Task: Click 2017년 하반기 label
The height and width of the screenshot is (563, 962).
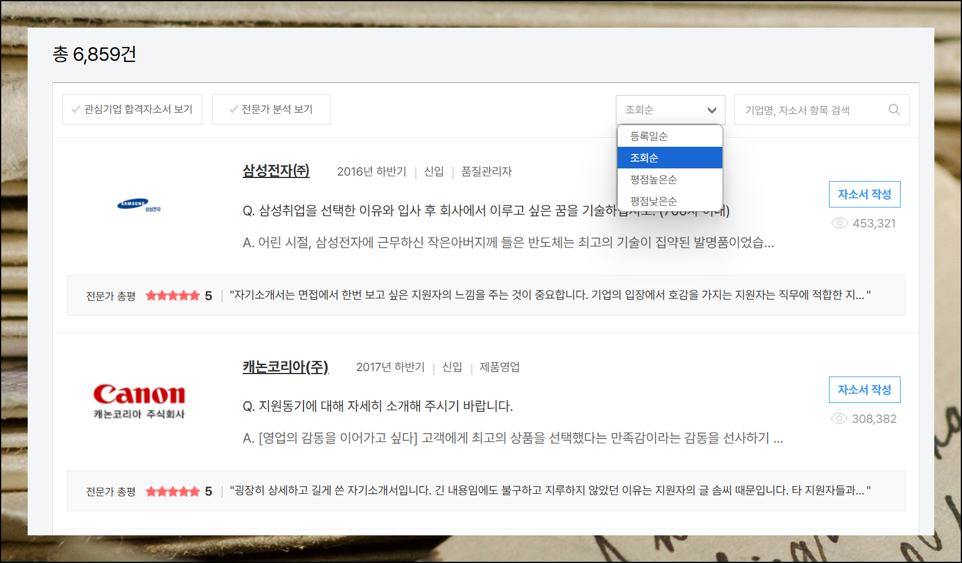Action: point(390,367)
